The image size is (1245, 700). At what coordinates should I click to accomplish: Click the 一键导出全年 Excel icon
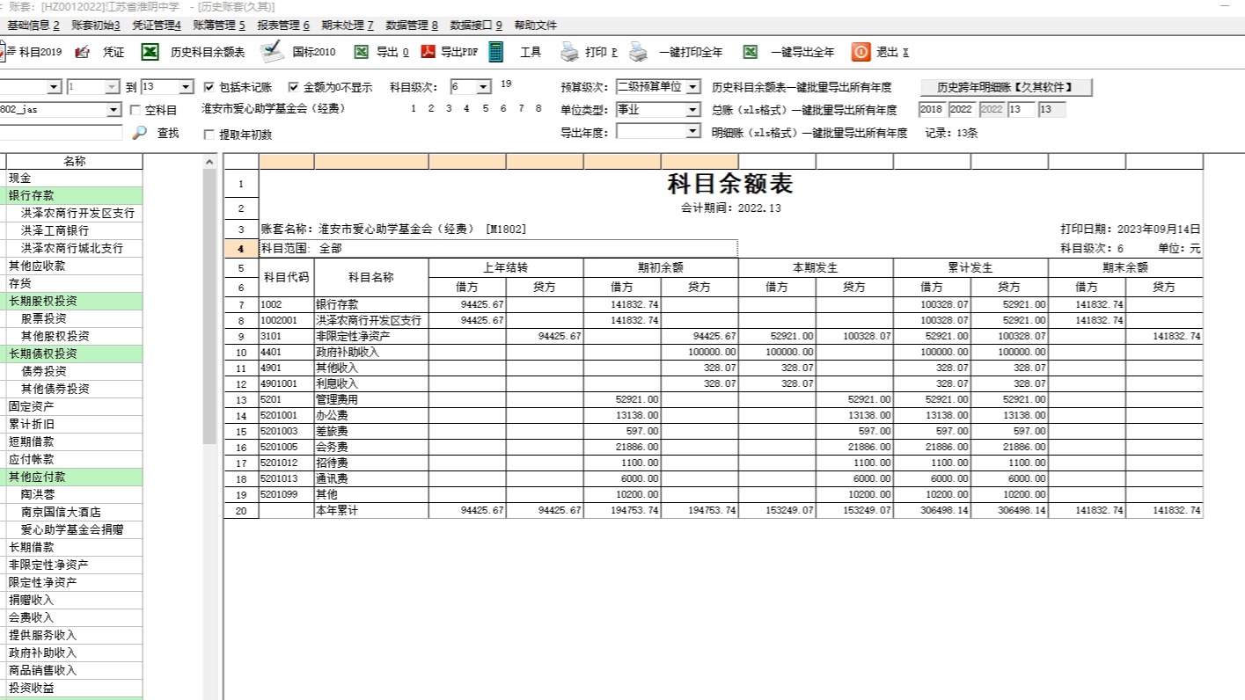[x=750, y=53]
